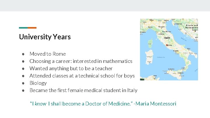Click the 'Bologna' label on the map
This screenshot has height=118, width=210.
(x=161, y=27)
